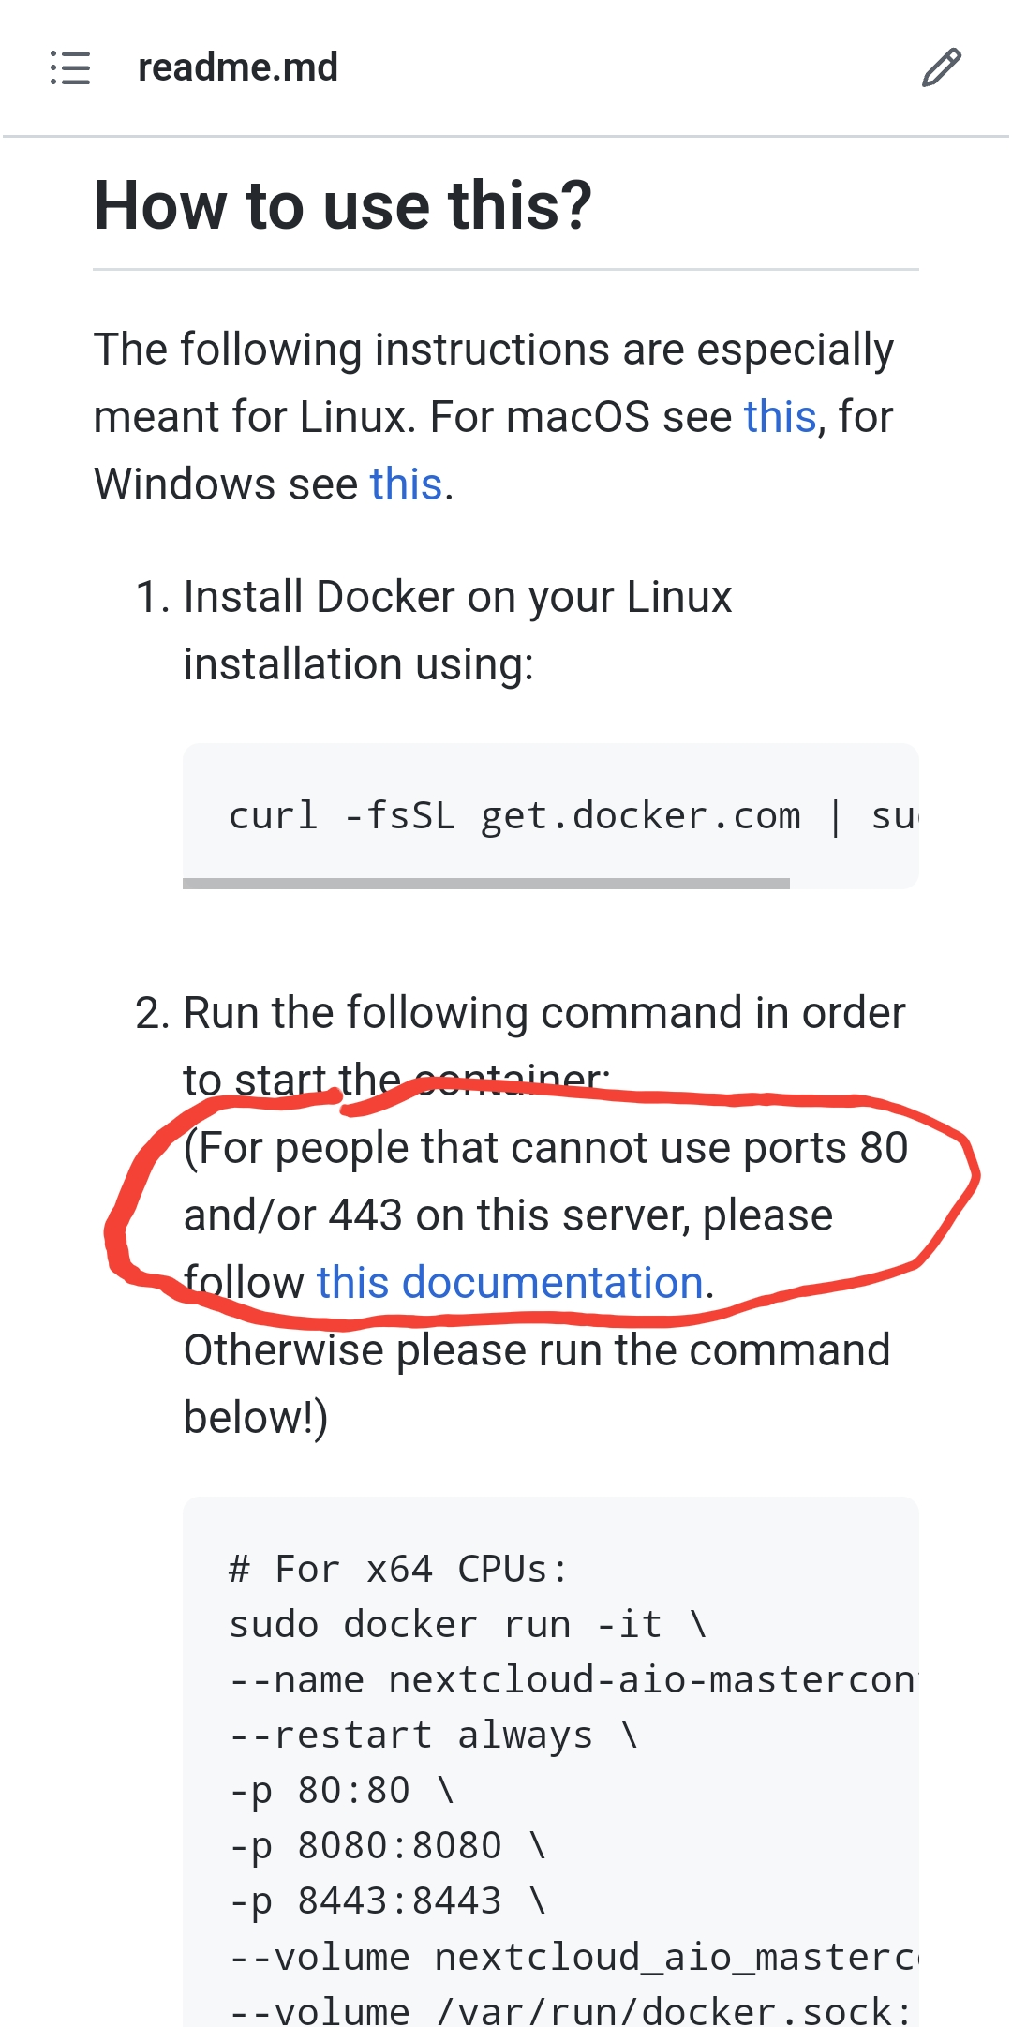Open the macOS instructions via the first 'this' link
The image size is (1012, 2027).
(x=779, y=416)
